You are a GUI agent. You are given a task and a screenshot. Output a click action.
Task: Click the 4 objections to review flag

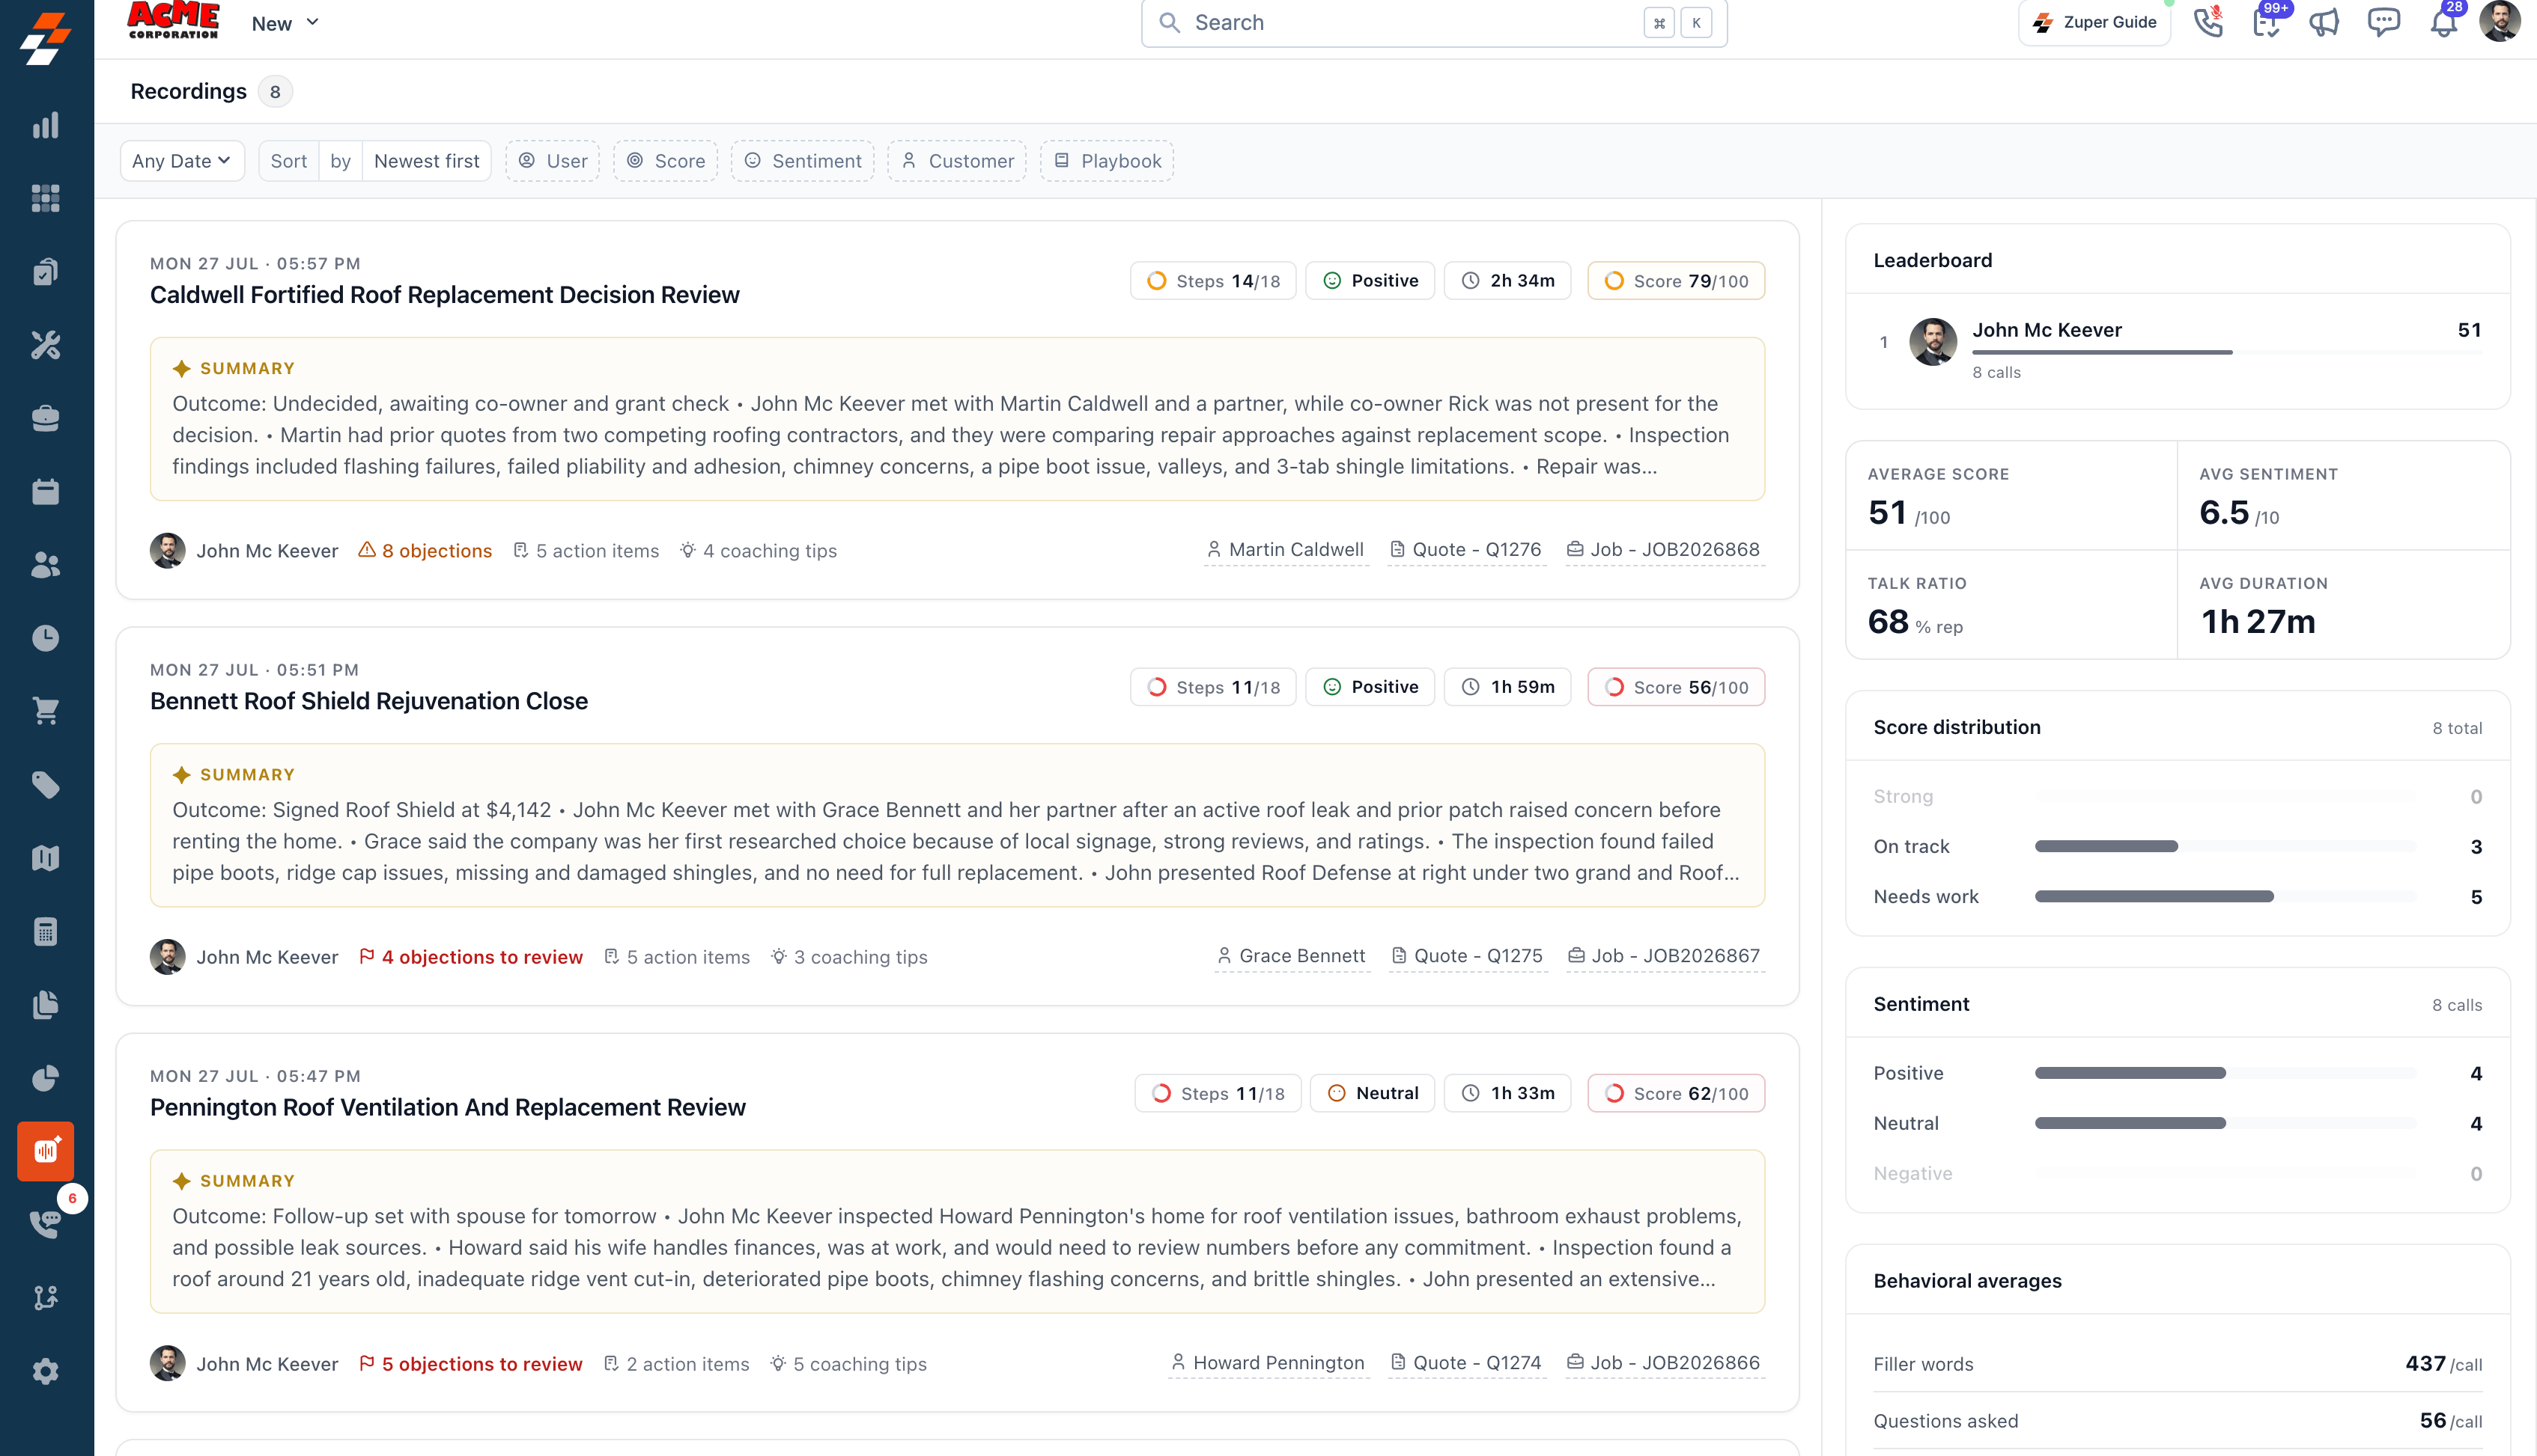click(x=470, y=957)
